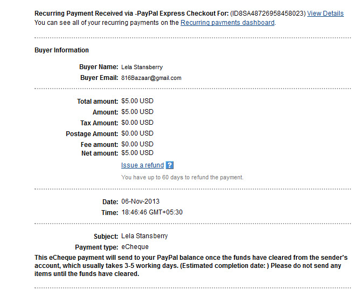The width and height of the screenshot is (352, 296).
Task: Click the Buyer Information heading
Action: [x=61, y=50]
